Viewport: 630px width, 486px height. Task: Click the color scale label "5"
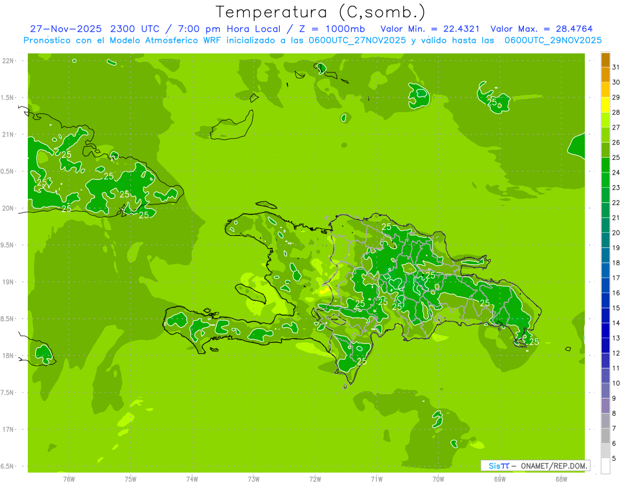point(614,459)
